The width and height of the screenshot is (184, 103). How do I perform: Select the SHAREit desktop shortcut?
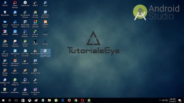pyautogui.click(x=15, y=33)
